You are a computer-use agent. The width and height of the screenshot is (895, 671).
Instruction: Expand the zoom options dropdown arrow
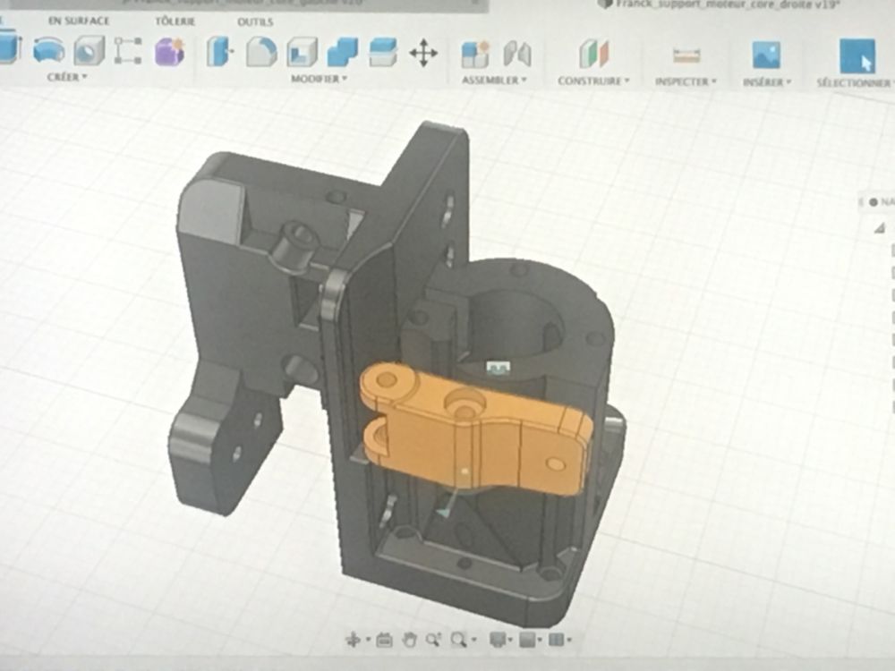click(473, 641)
